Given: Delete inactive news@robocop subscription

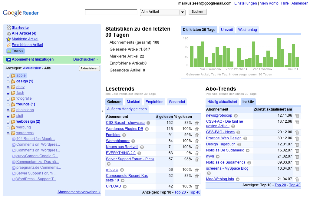Looking at the screenshot, I should tap(297, 116).
